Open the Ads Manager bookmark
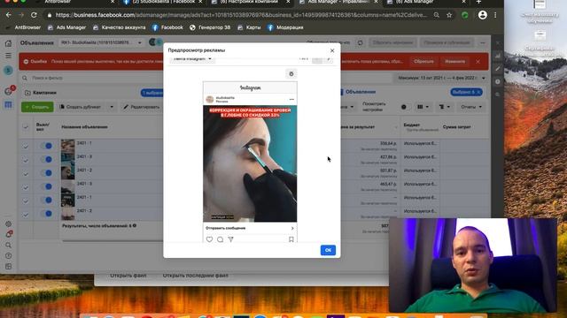Screen dimensions: 567x318 [66, 27]
